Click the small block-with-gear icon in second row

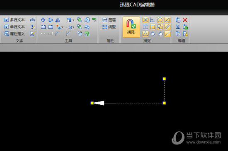87,27
